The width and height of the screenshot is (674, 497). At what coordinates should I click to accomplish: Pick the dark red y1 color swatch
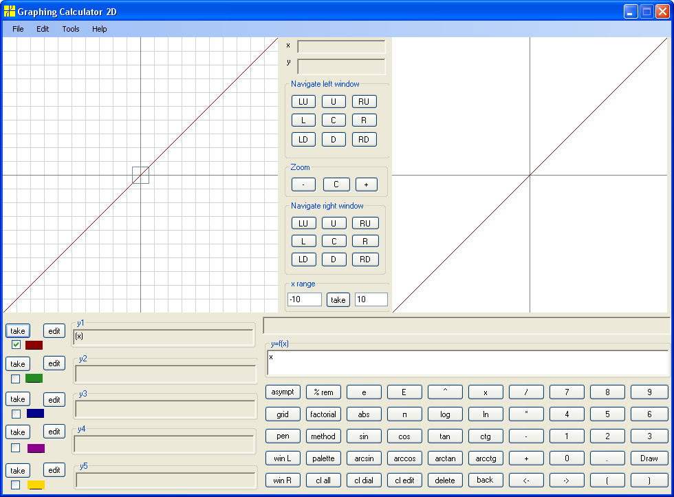tap(34, 345)
